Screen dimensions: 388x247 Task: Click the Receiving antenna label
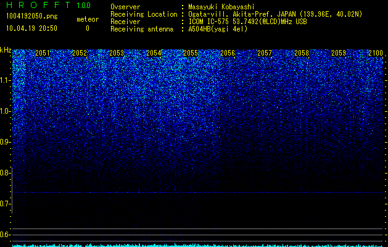pos(142,29)
